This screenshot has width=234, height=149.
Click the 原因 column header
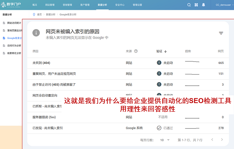pyautogui.click(x=35, y=51)
